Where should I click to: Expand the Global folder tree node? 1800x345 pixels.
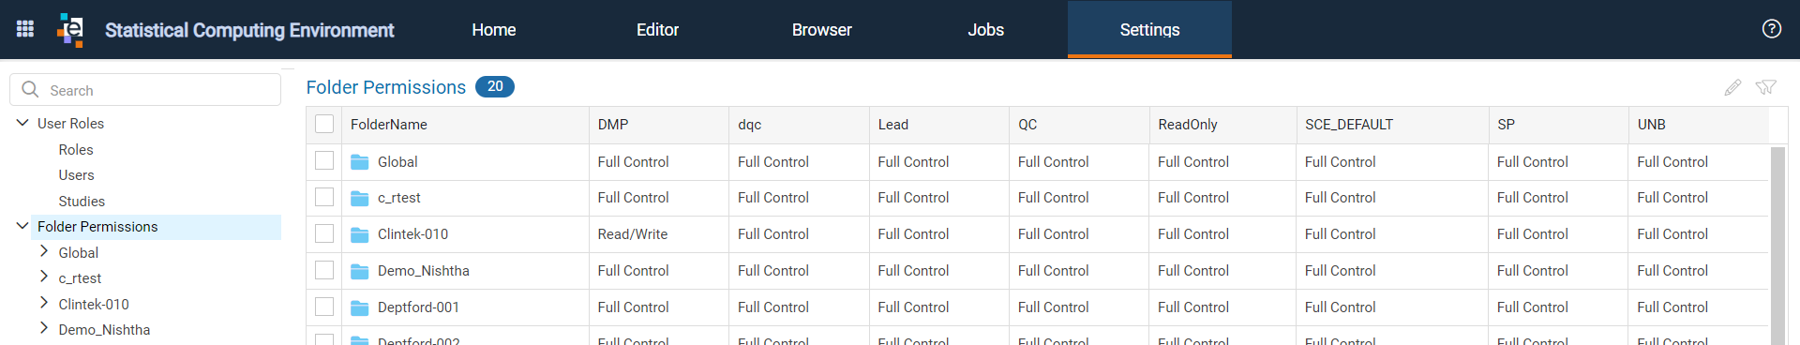click(x=44, y=251)
